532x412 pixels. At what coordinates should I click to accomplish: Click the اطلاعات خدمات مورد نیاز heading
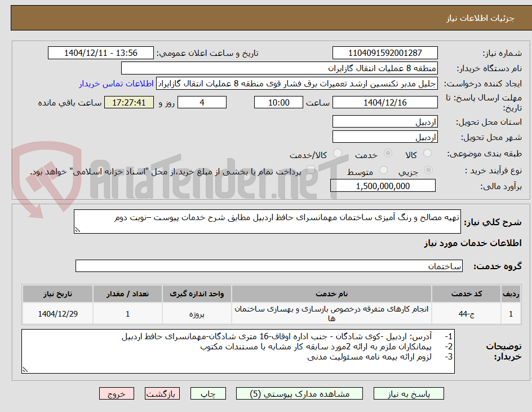473,243
